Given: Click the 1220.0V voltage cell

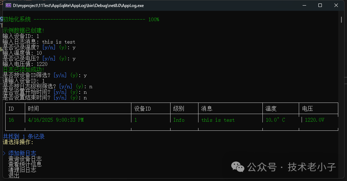Looking at the screenshot, I should click(315, 120).
